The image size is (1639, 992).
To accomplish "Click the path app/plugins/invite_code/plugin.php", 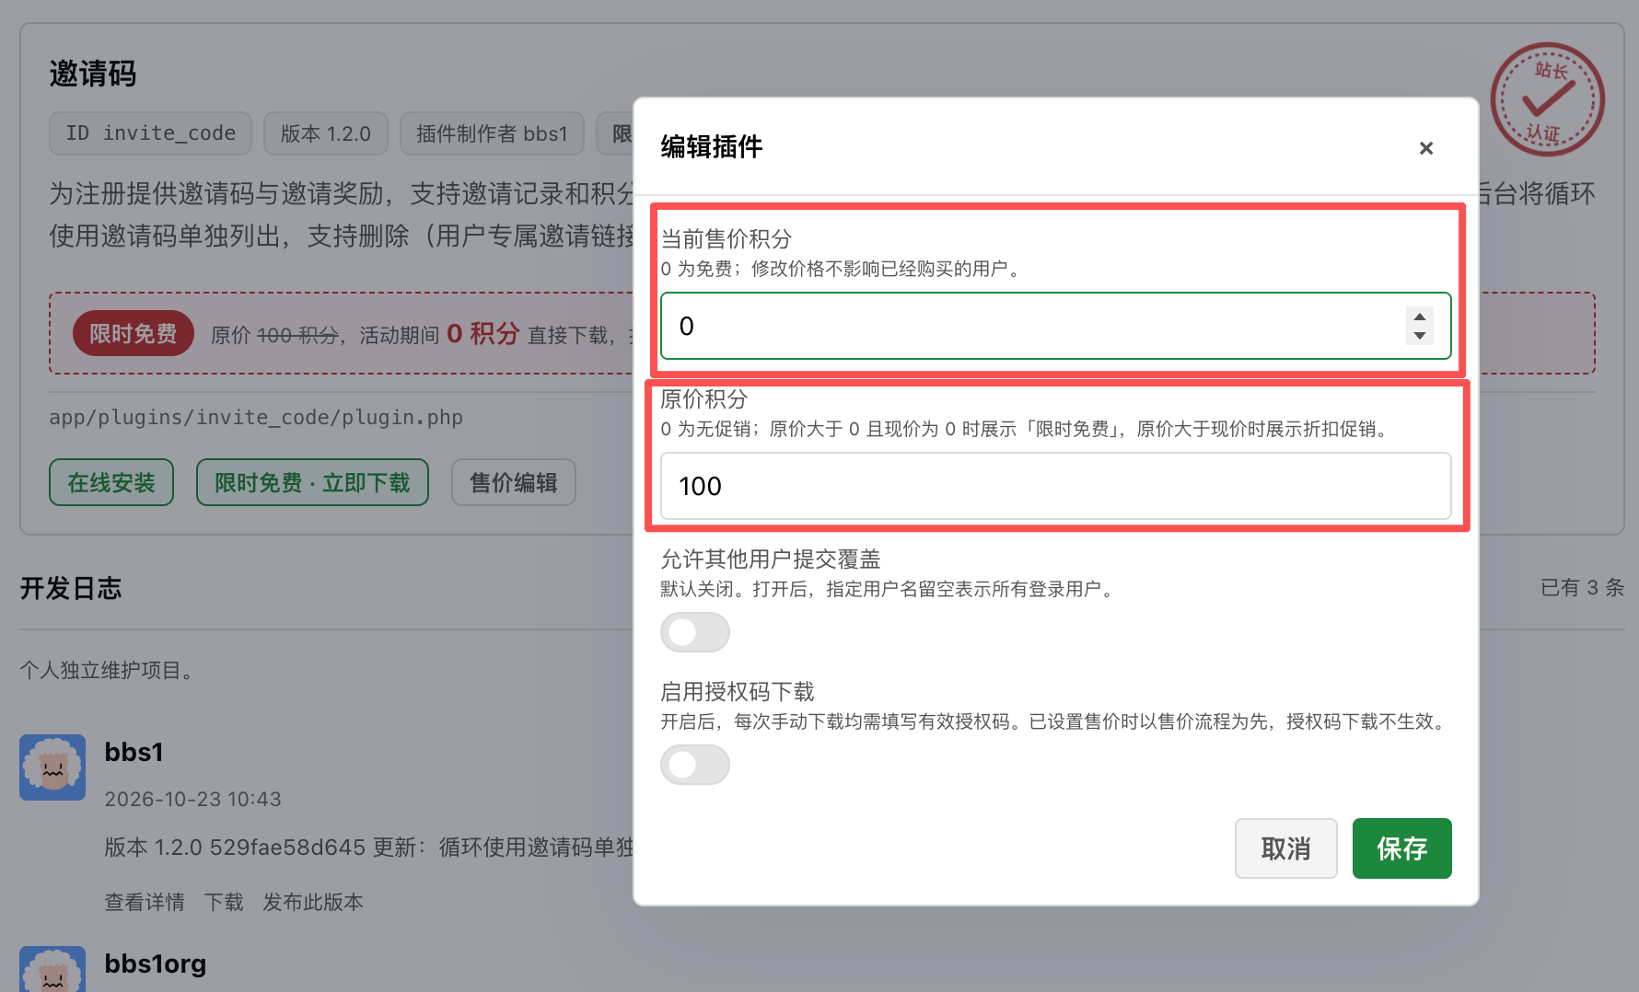I will [x=256, y=417].
